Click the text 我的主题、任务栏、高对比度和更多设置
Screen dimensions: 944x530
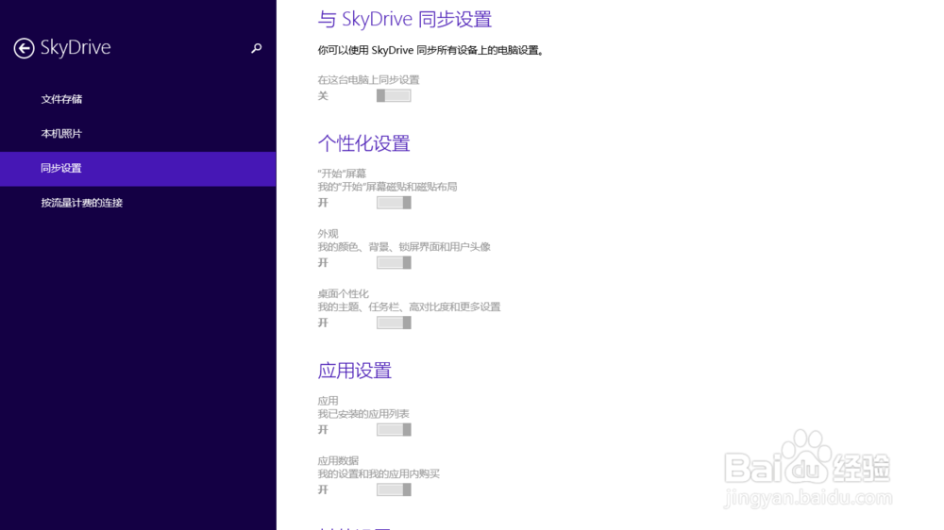(409, 306)
